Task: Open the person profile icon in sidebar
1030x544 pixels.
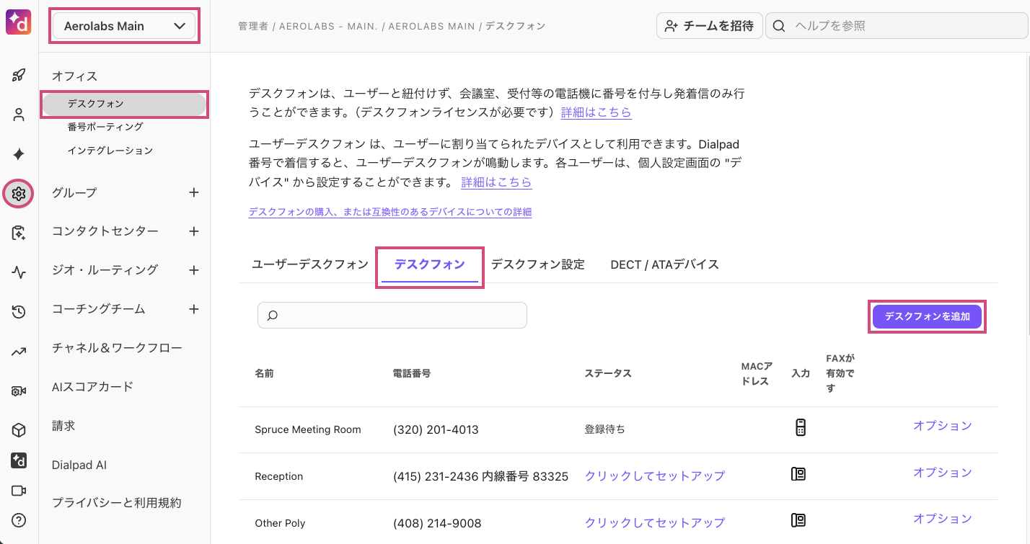Action: [19, 115]
